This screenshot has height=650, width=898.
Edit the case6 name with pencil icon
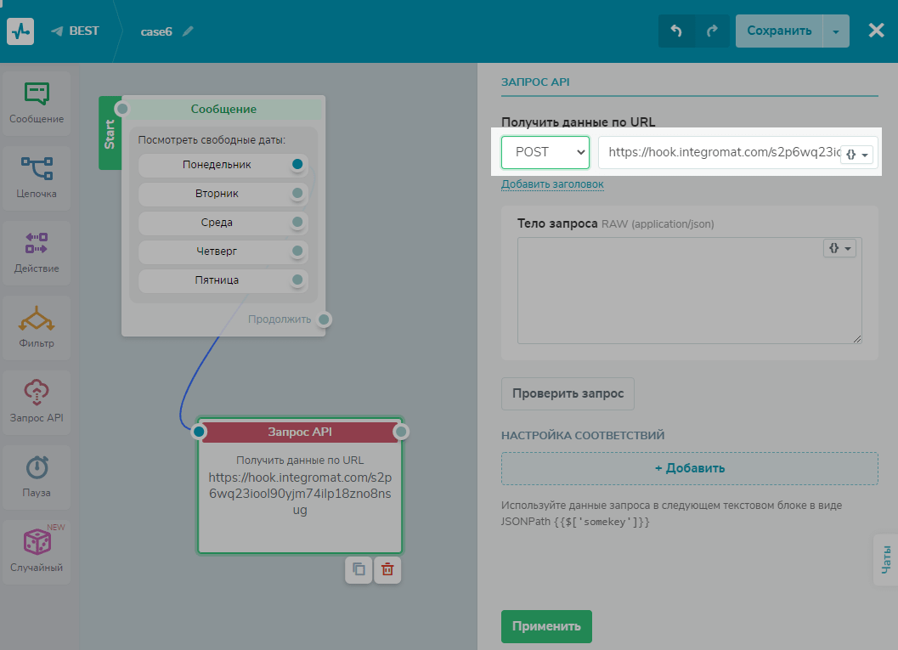[188, 31]
